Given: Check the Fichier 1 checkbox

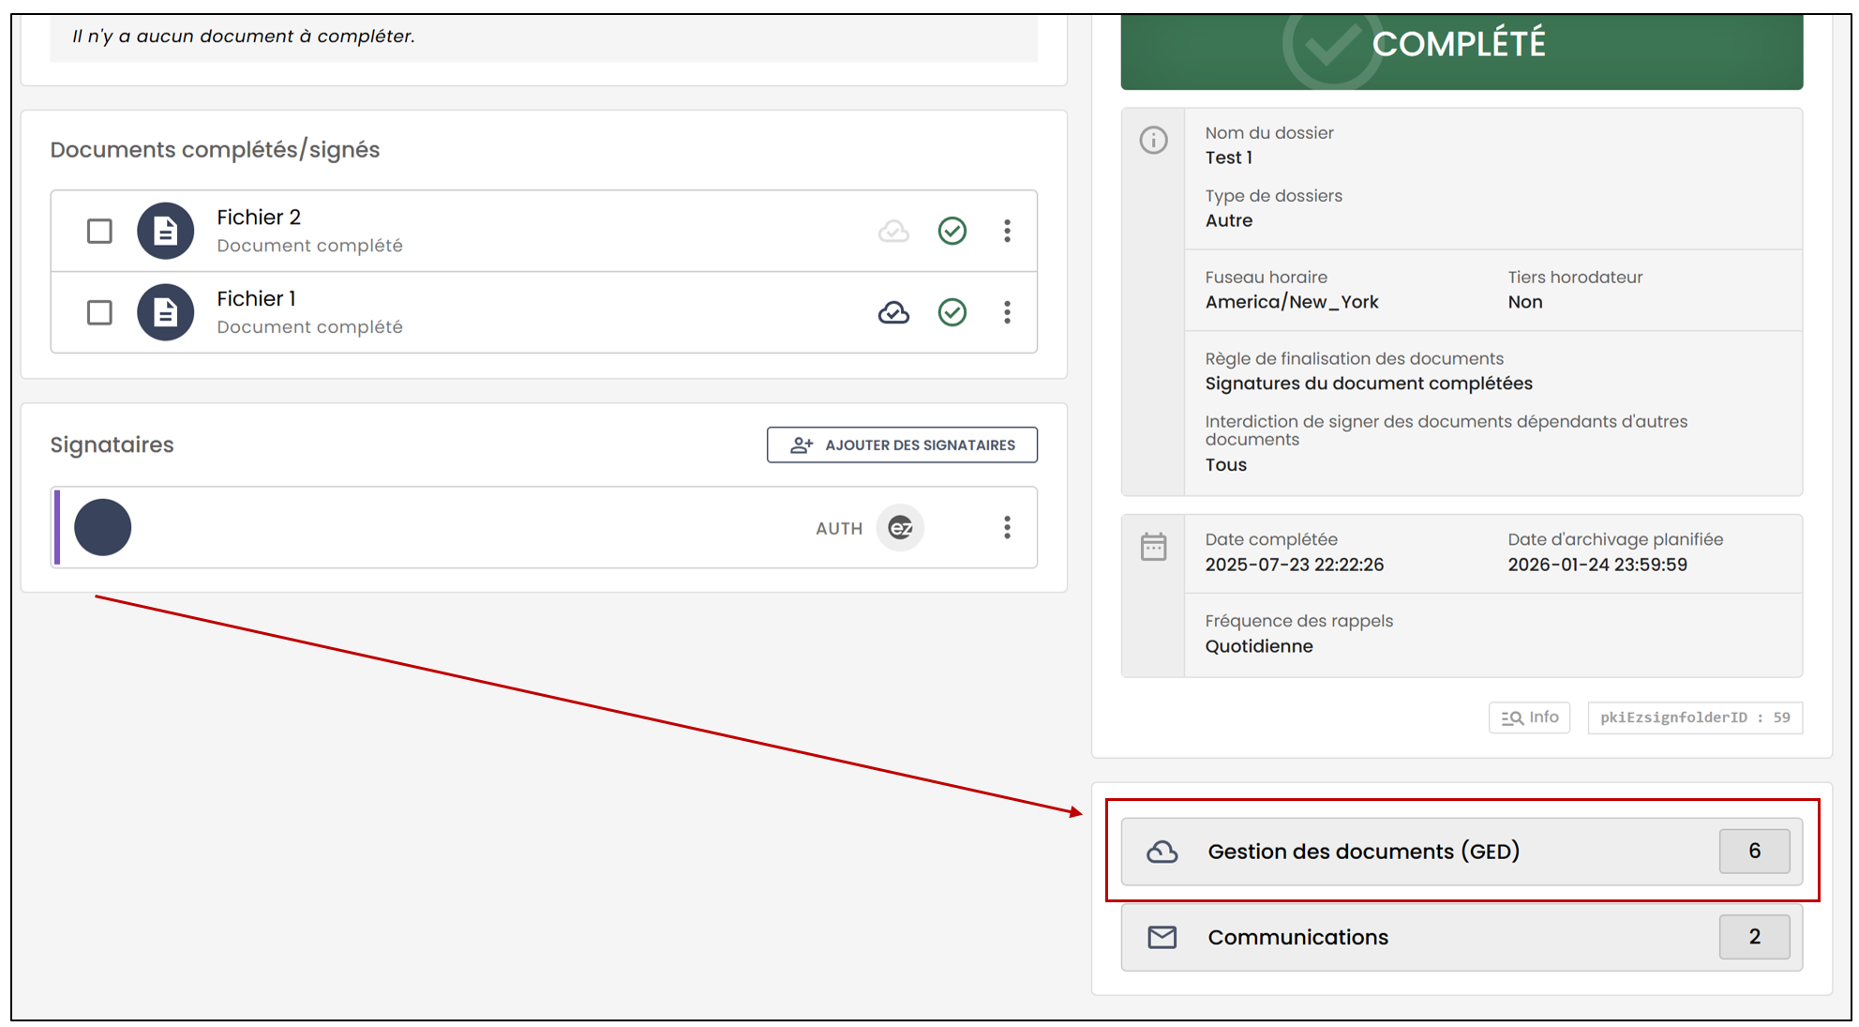Looking at the screenshot, I should pyautogui.click(x=99, y=312).
